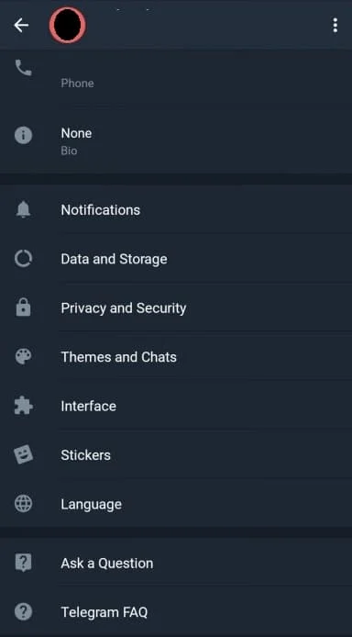This screenshot has width=352, height=637.
Task: Open Notifications settings
Action: (x=176, y=209)
